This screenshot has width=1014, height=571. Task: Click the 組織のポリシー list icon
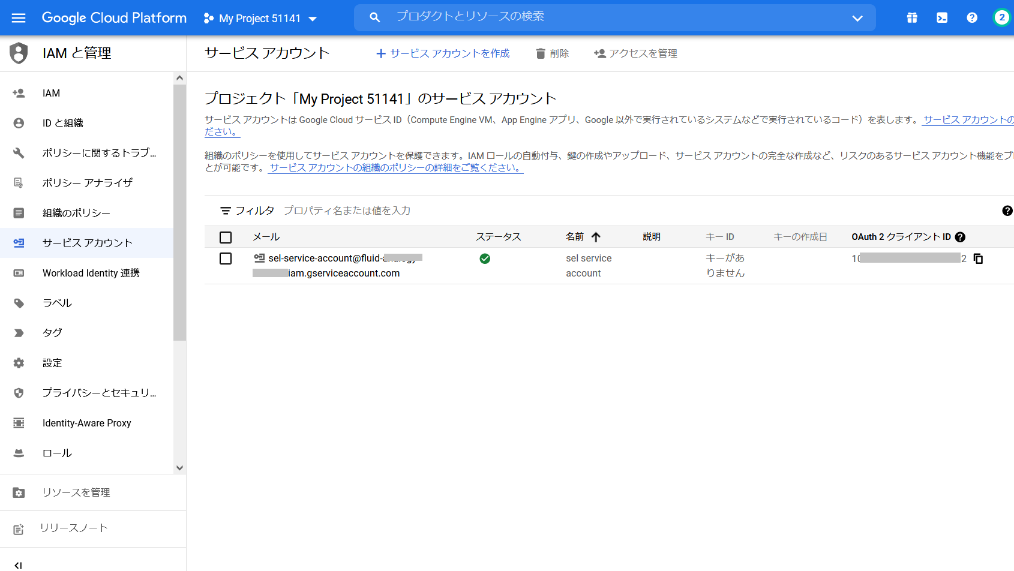19,213
